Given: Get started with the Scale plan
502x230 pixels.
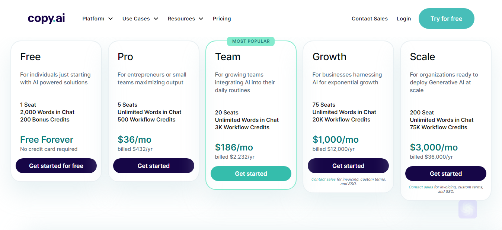Looking at the screenshot, I should pos(446,174).
